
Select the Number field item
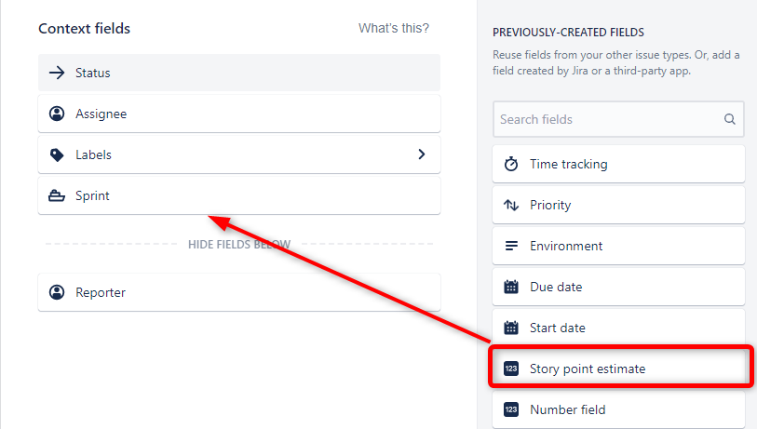click(x=618, y=409)
